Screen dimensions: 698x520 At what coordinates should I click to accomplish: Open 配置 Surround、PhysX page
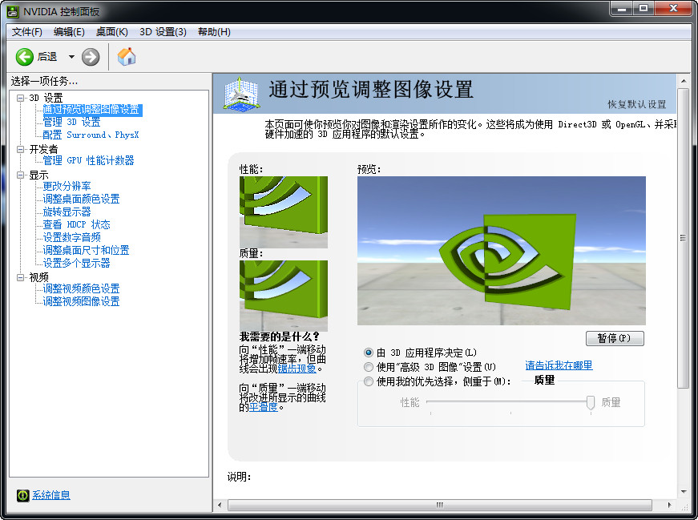91,135
